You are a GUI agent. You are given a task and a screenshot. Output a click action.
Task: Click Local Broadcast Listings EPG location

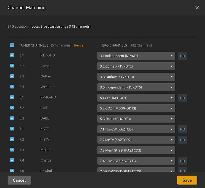61,26
